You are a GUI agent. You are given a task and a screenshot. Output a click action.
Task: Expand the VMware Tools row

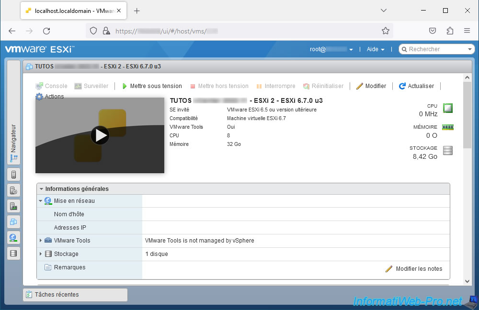point(41,241)
